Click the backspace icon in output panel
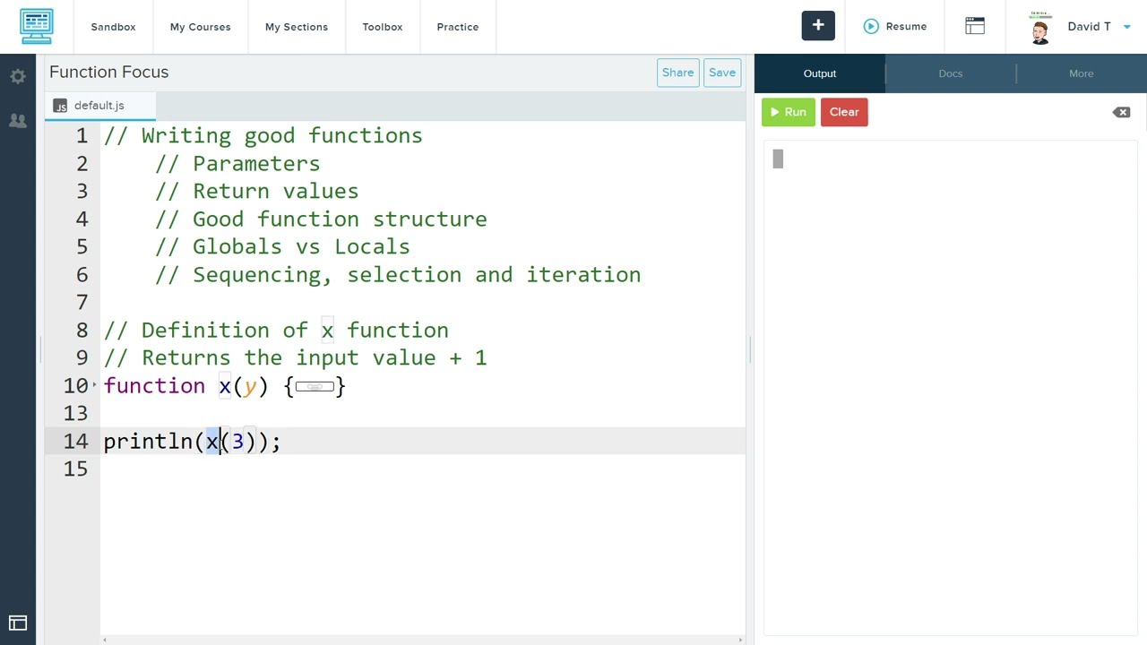 [x=1121, y=112]
